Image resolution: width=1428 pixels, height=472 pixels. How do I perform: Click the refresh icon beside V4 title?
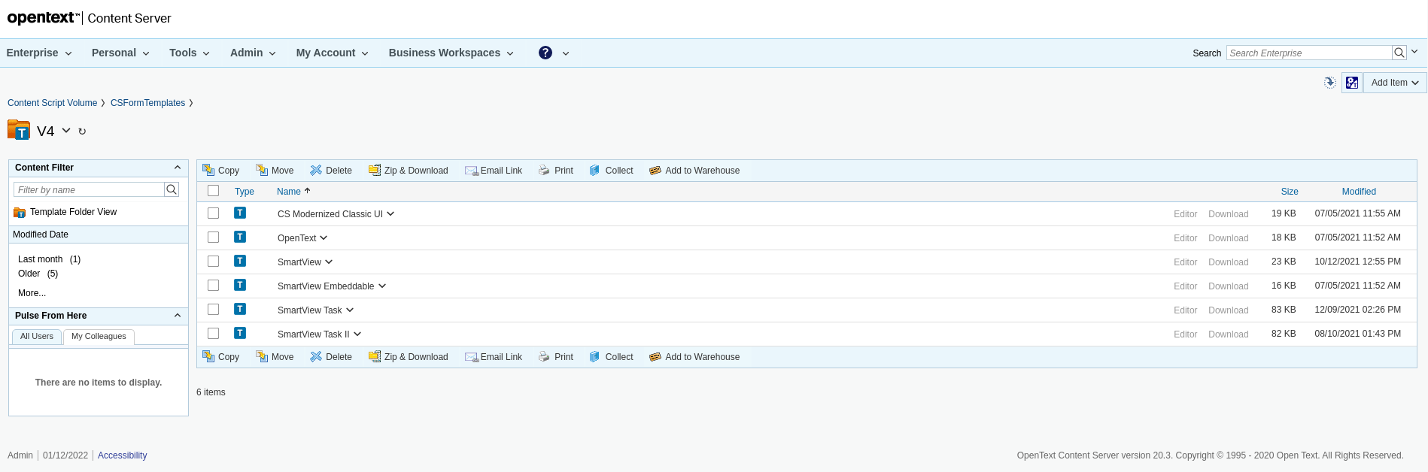82,132
